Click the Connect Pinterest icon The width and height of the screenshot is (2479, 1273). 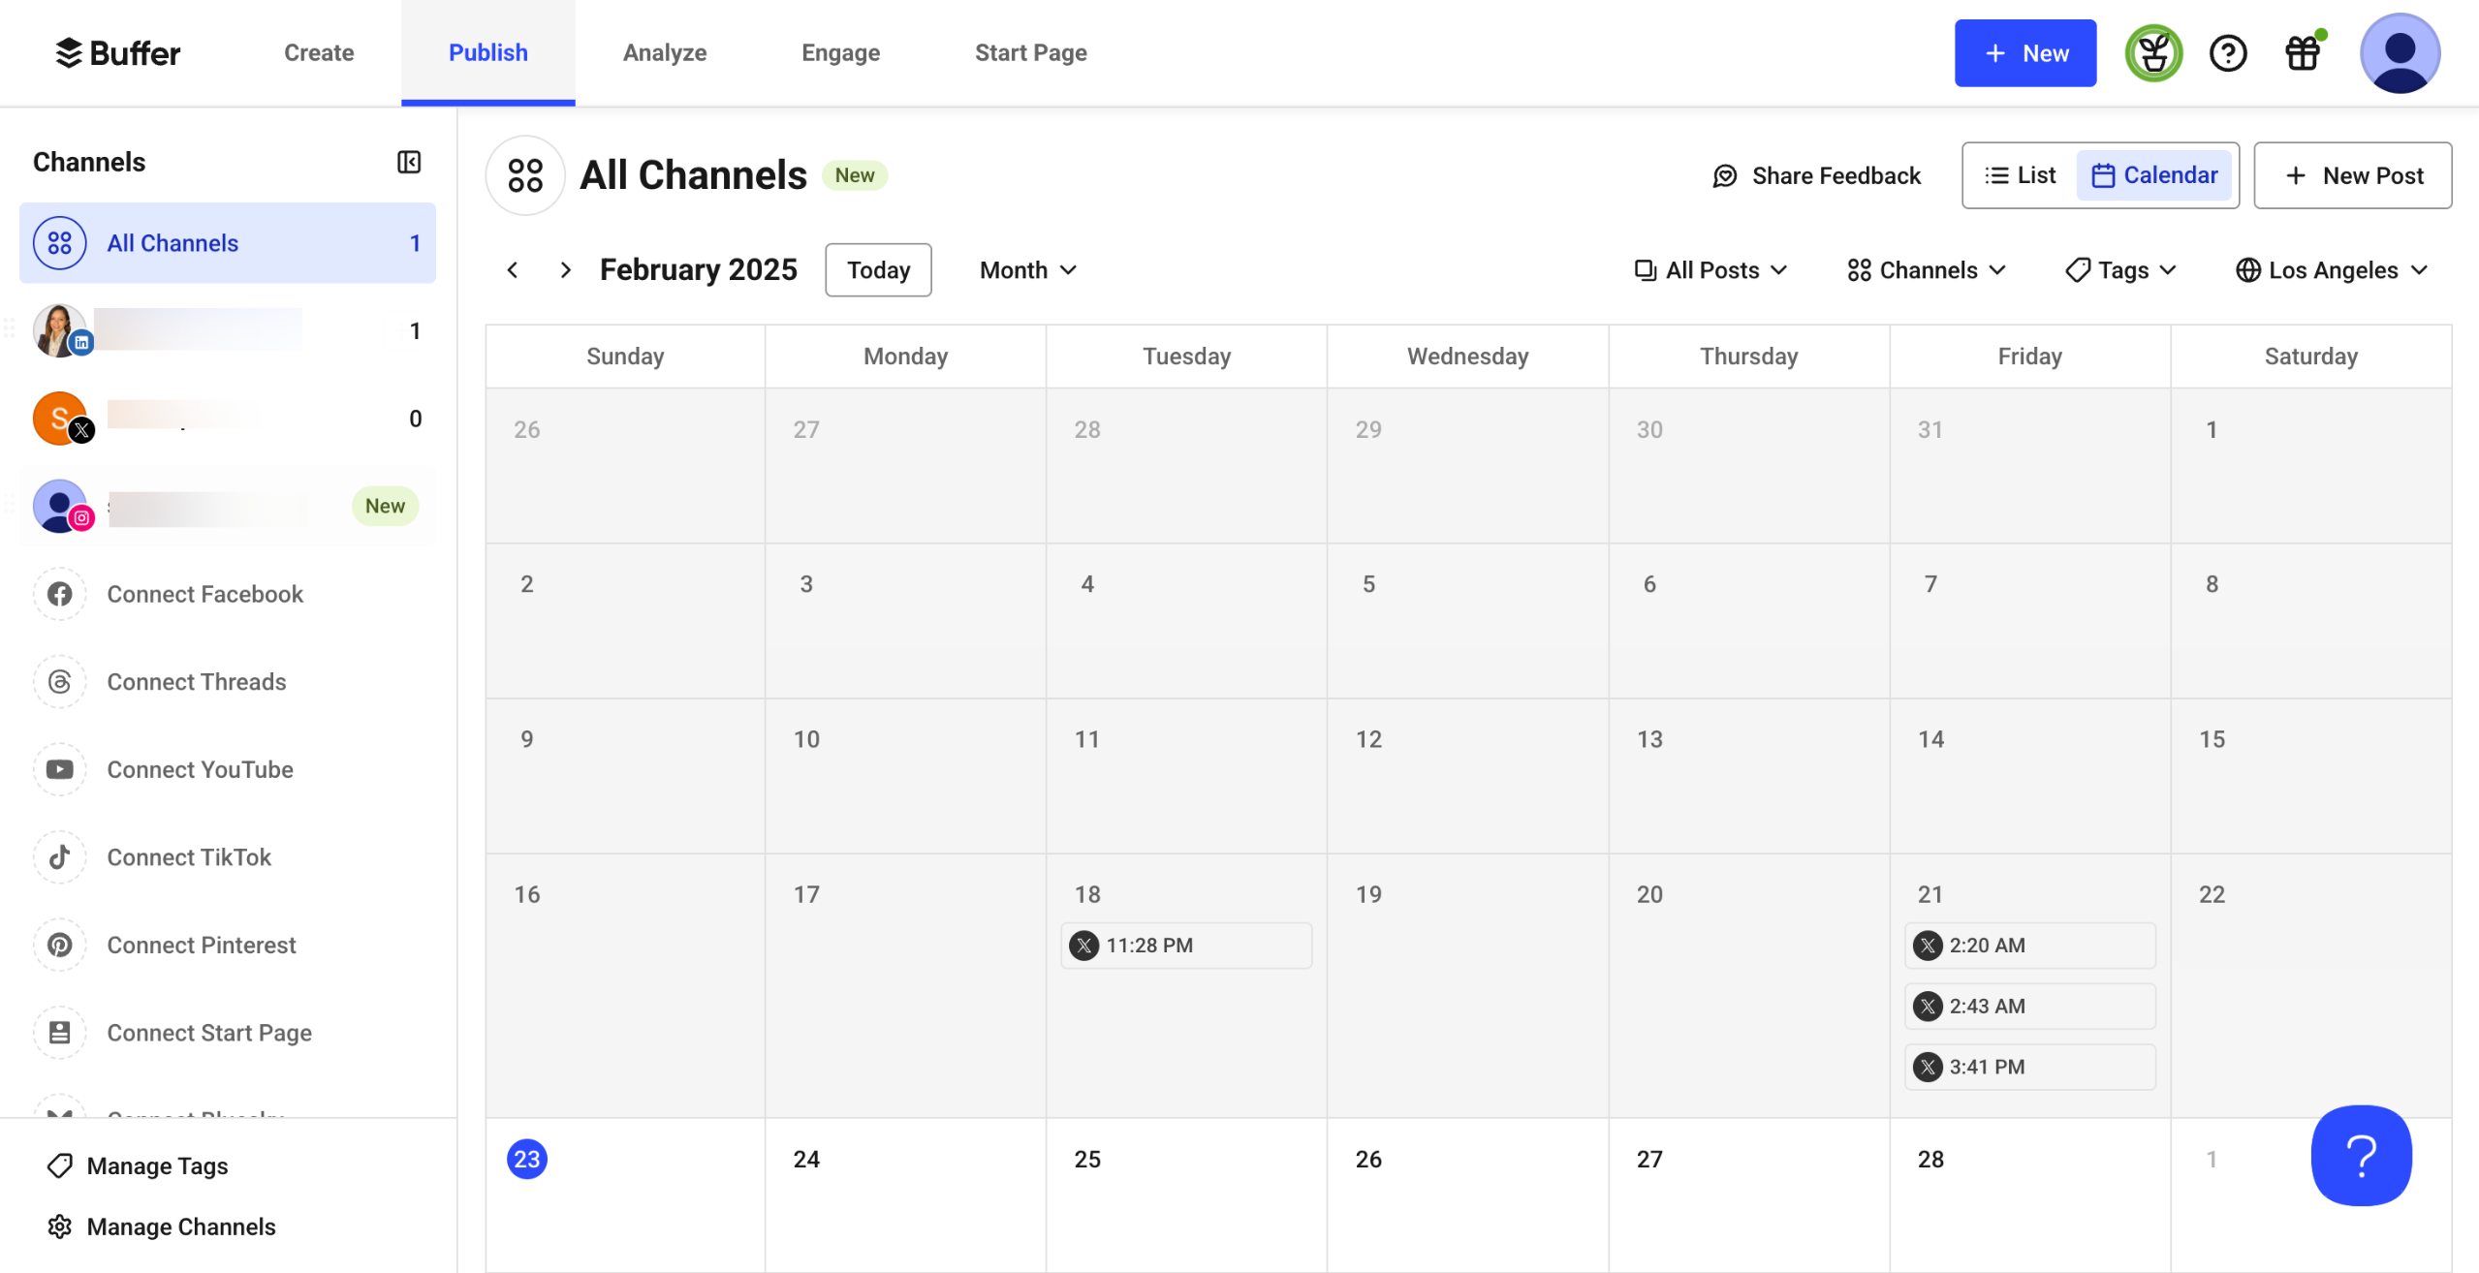click(60, 945)
